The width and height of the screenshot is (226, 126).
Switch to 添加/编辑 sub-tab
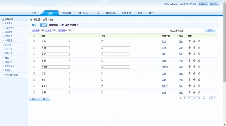(x=53, y=25)
